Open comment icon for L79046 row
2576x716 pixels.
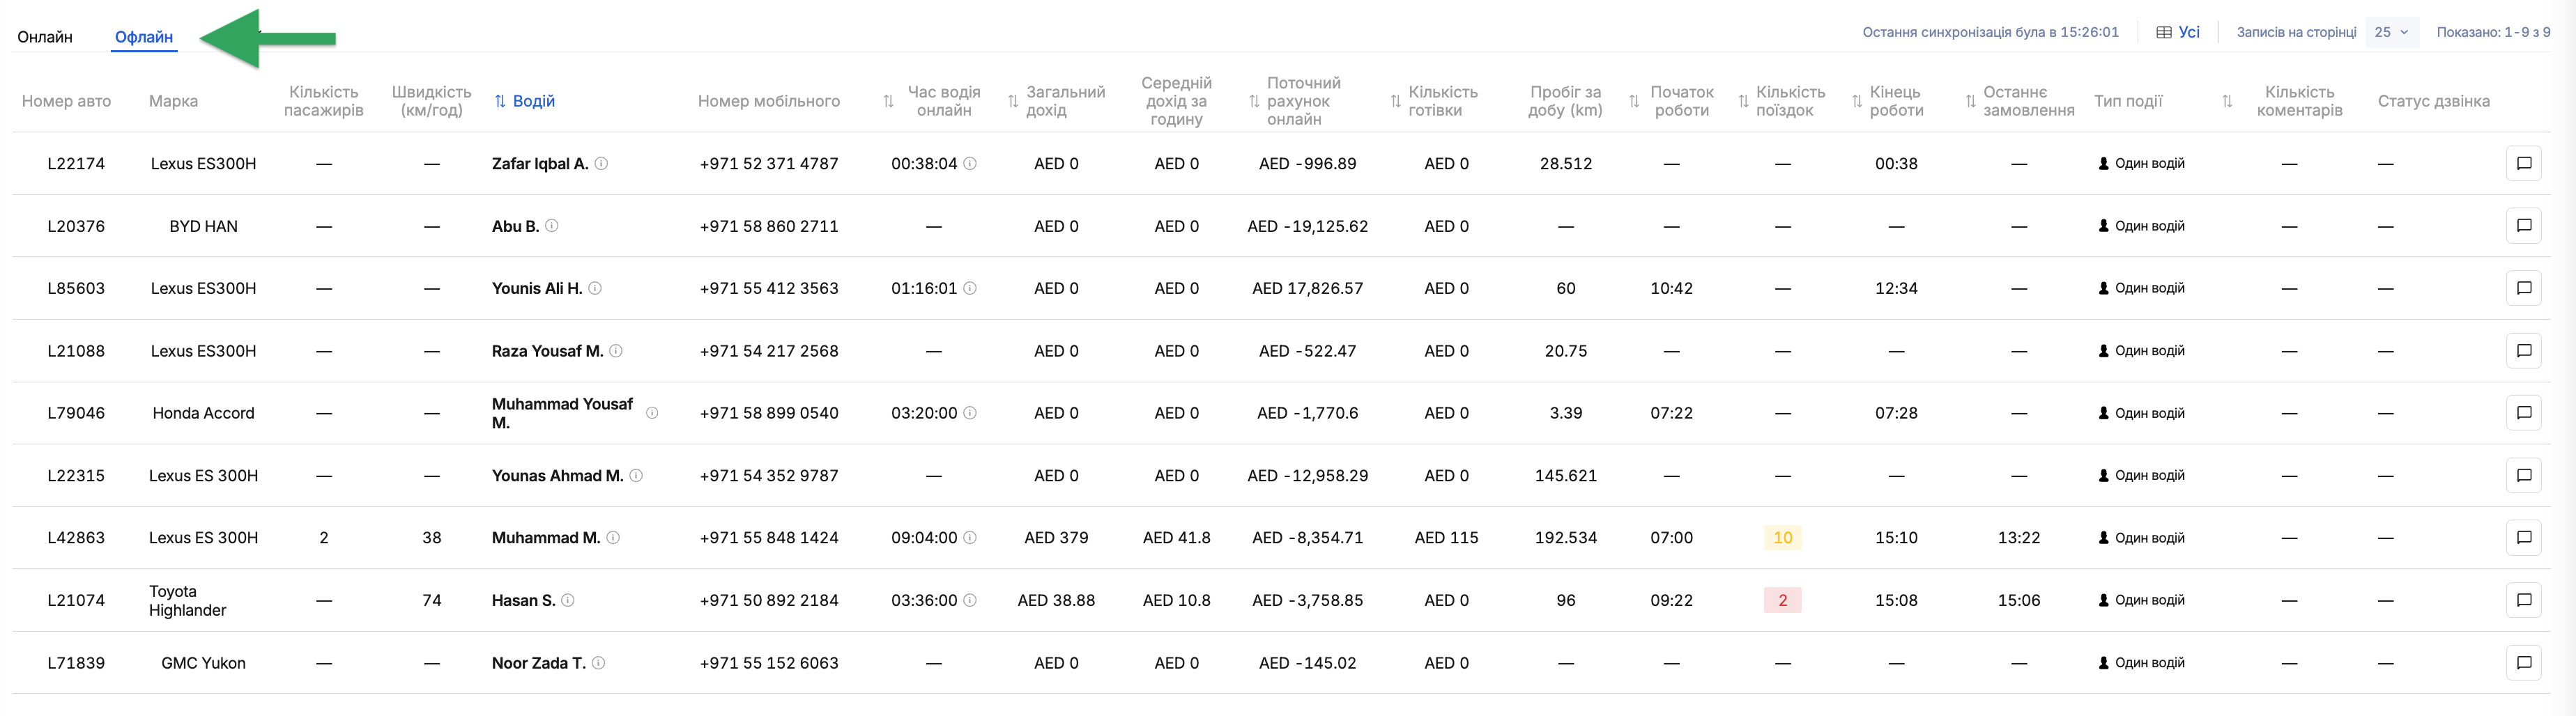2523,413
